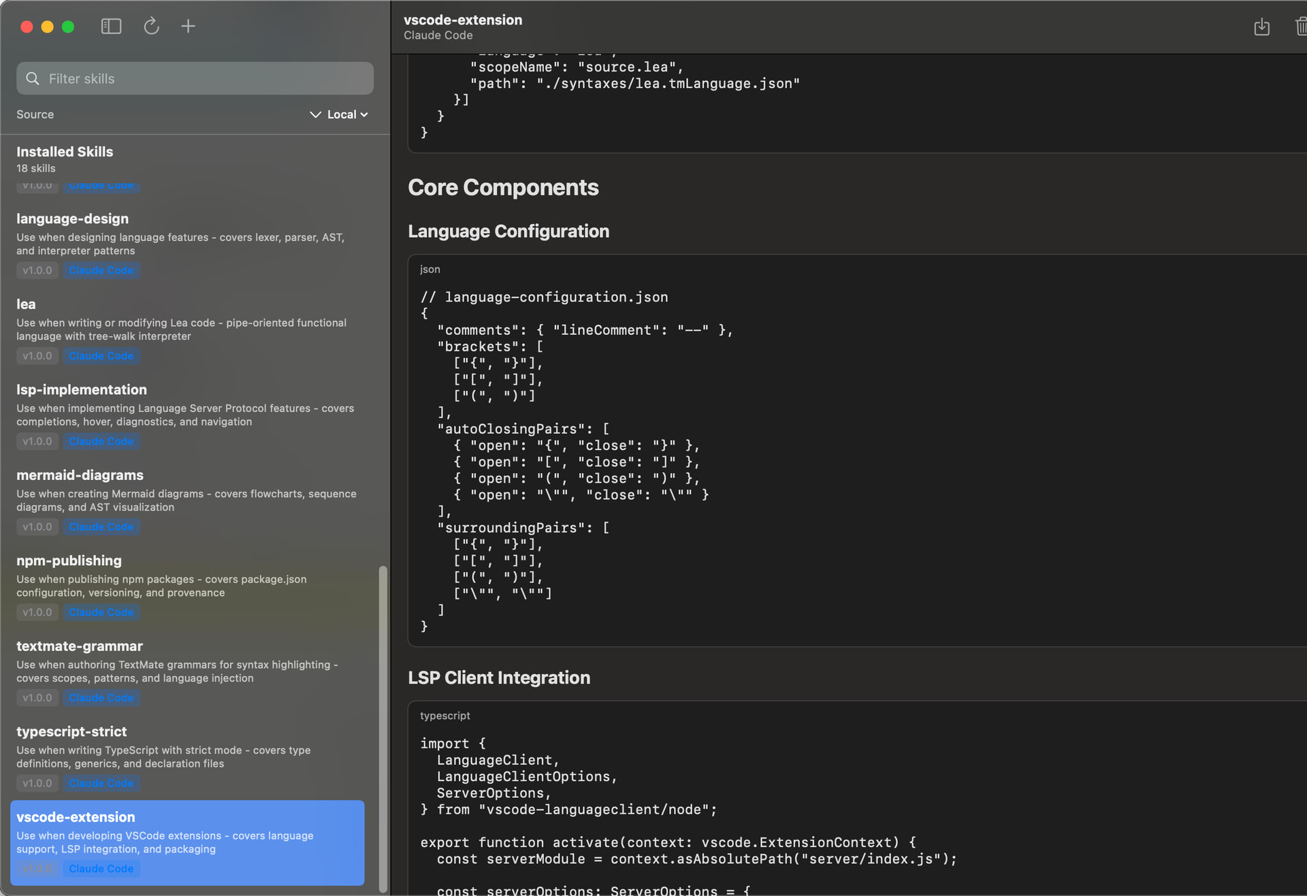Open the mermaid-diagrams skill
Image resolution: width=1307 pixels, height=896 pixels.
[187, 500]
